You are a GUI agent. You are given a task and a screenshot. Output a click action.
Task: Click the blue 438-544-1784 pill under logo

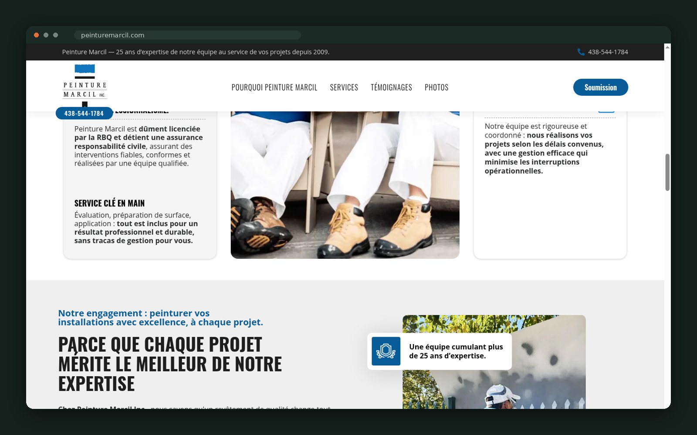84,113
